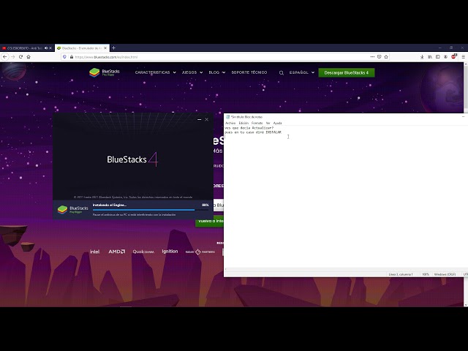Open the Notepad Formato menu
Image resolution: width=468 pixels, height=351 pixels.
click(x=257, y=123)
